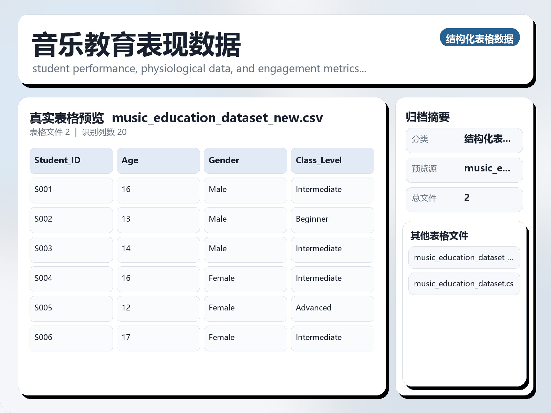Open music_education_dataset.cs in other files list
Image resolution: width=551 pixels, height=413 pixels.
464,284
